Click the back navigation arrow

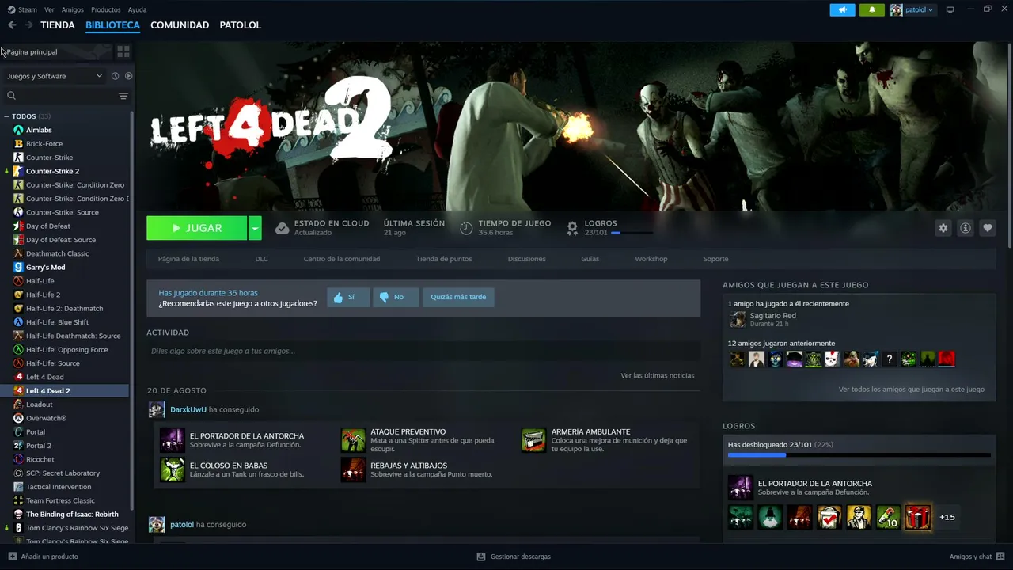[12, 25]
